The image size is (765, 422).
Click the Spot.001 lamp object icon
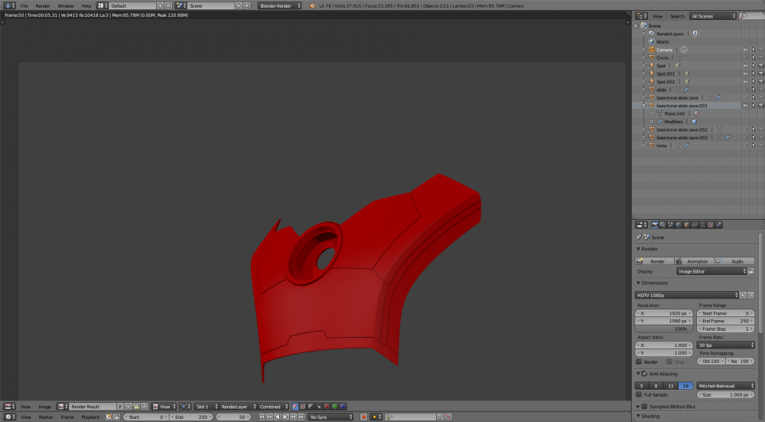click(x=652, y=74)
